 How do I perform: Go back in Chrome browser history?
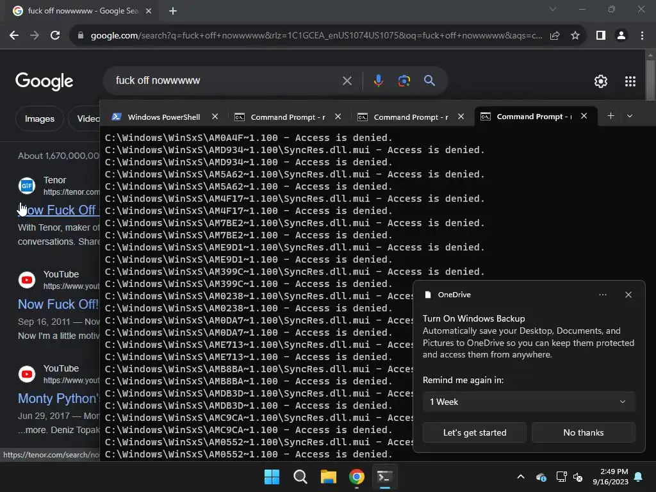pyautogui.click(x=14, y=36)
